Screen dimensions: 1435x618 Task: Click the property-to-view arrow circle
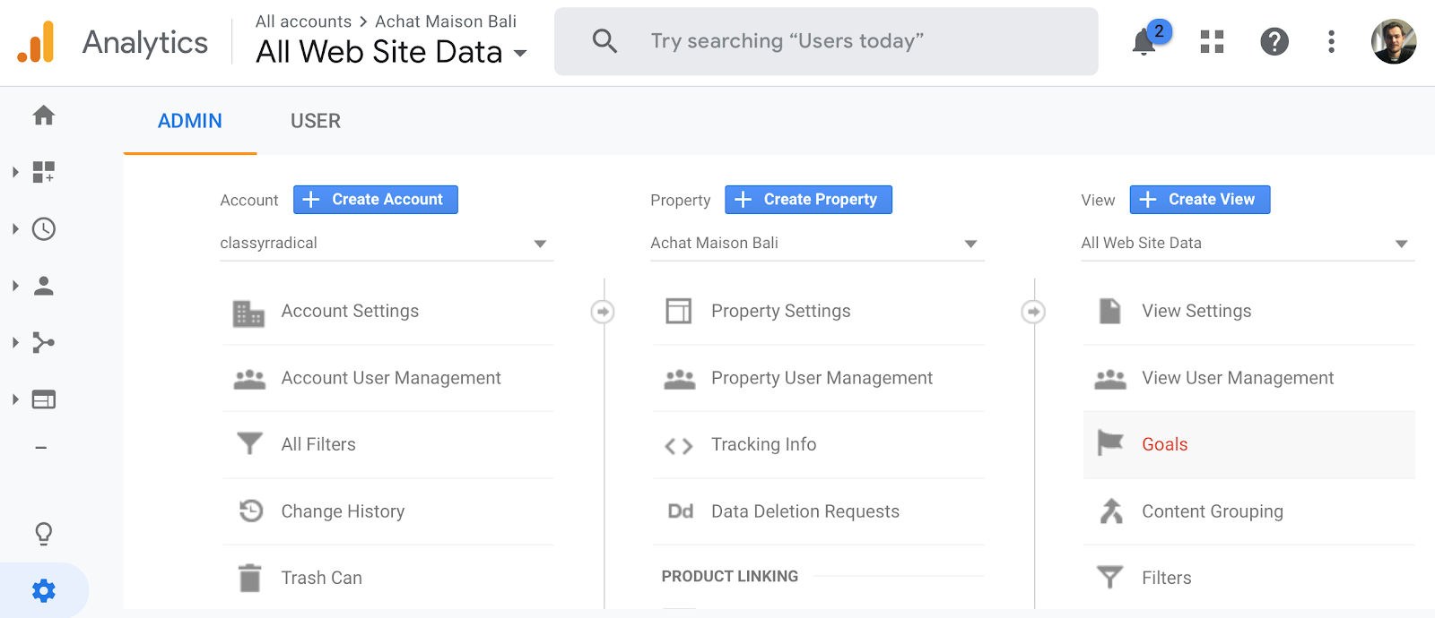1033,312
